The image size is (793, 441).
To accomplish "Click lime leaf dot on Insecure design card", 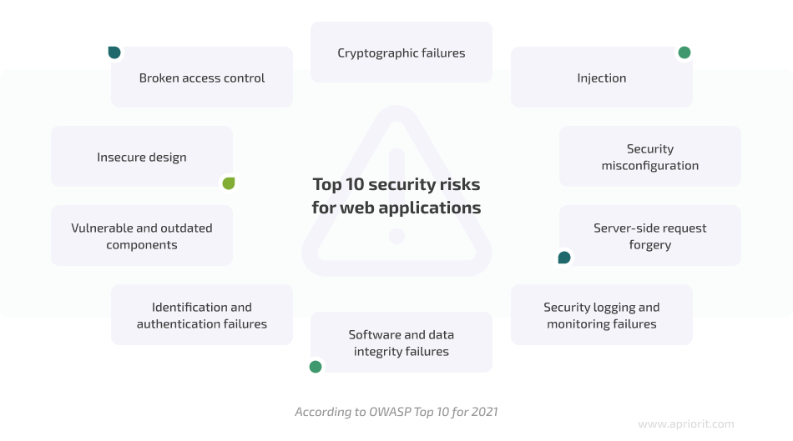I will pyautogui.click(x=229, y=183).
